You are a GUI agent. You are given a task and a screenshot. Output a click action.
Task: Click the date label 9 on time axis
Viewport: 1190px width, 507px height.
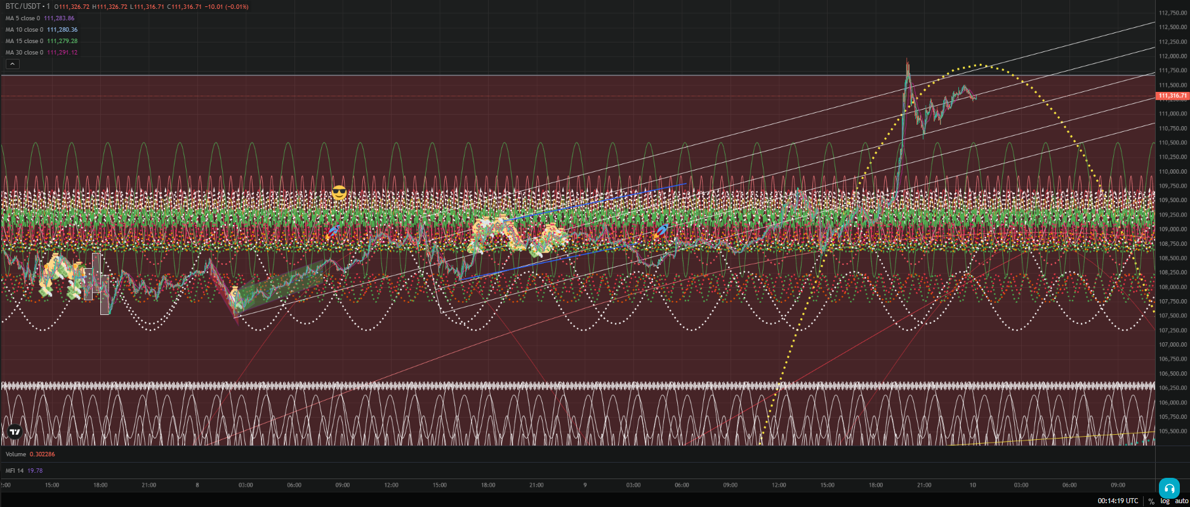(x=585, y=485)
